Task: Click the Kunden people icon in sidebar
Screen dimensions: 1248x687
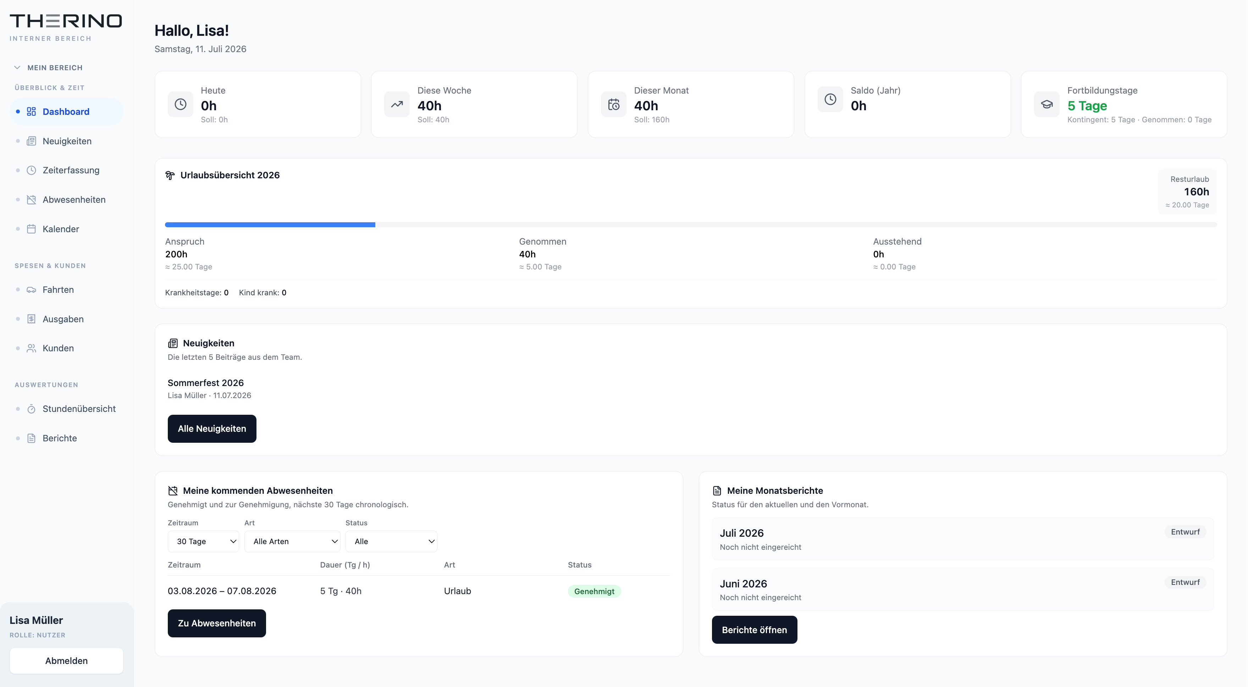Action: pyautogui.click(x=32, y=348)
